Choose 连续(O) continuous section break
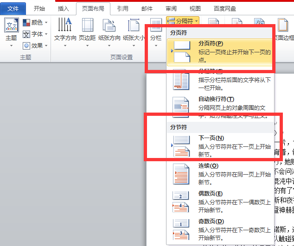The width and height of the screenshot is (294, 246). (x=219, y=174)
